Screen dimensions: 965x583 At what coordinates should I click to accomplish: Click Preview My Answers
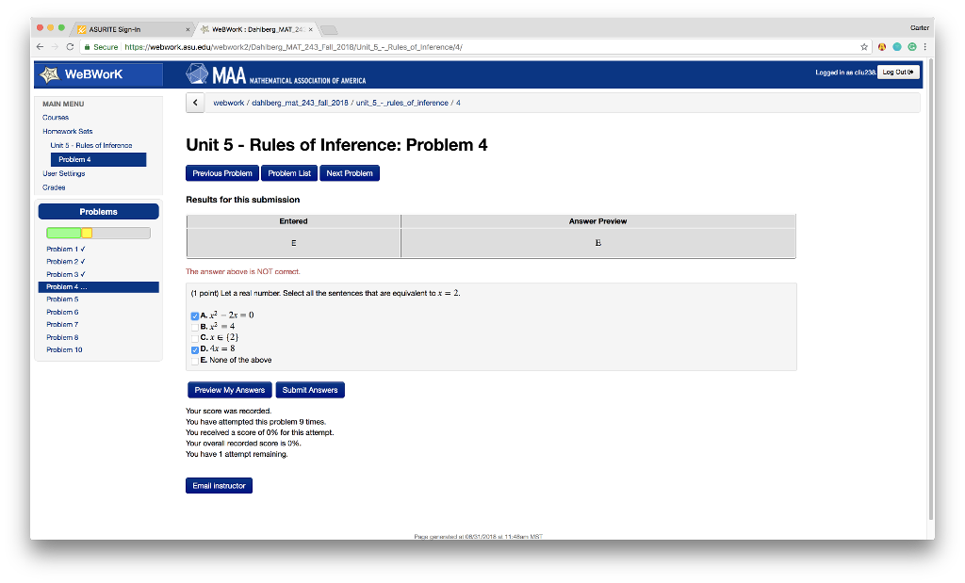coord(230,390)
